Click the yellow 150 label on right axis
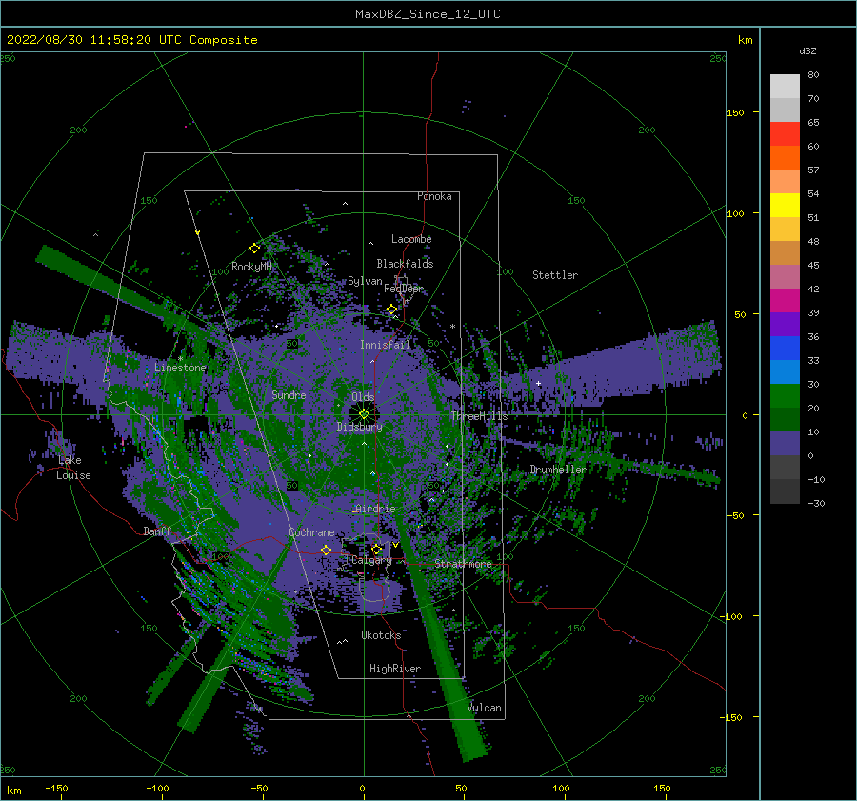857x801 pixels. point(735,112)
